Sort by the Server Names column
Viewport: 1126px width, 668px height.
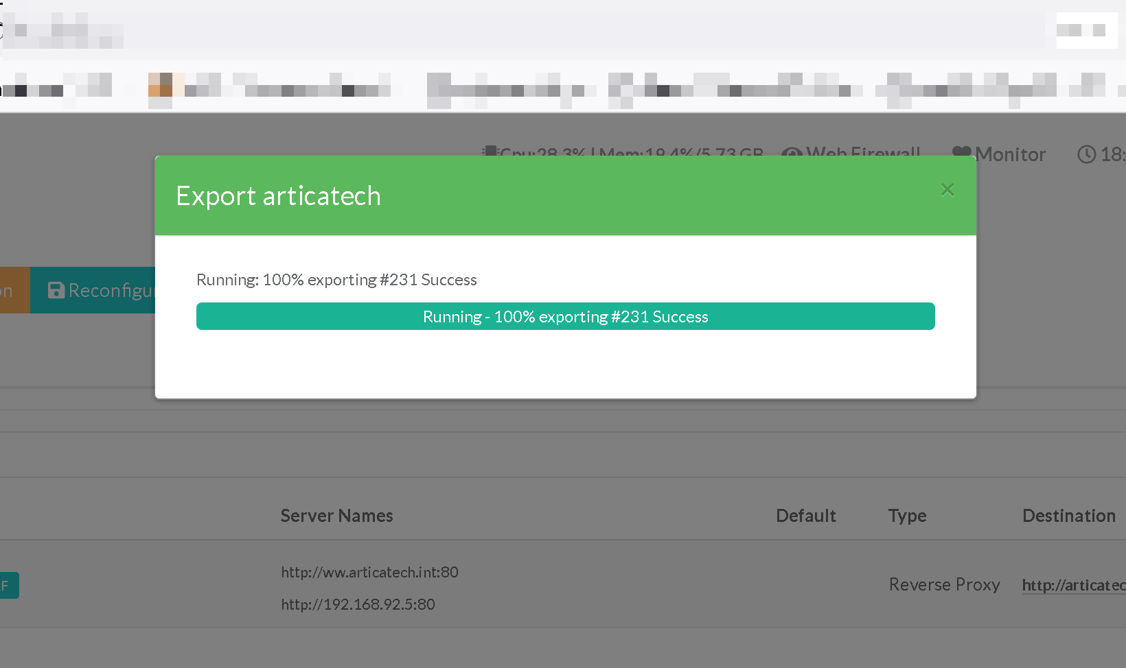pos(336,516)
